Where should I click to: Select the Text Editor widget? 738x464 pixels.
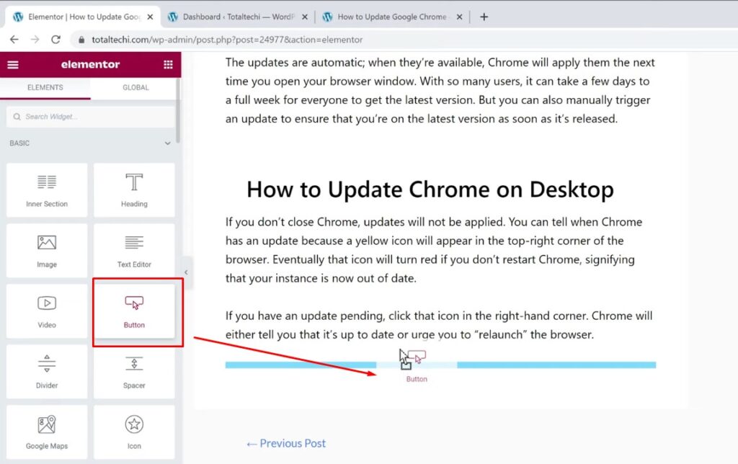coord(134,250)
